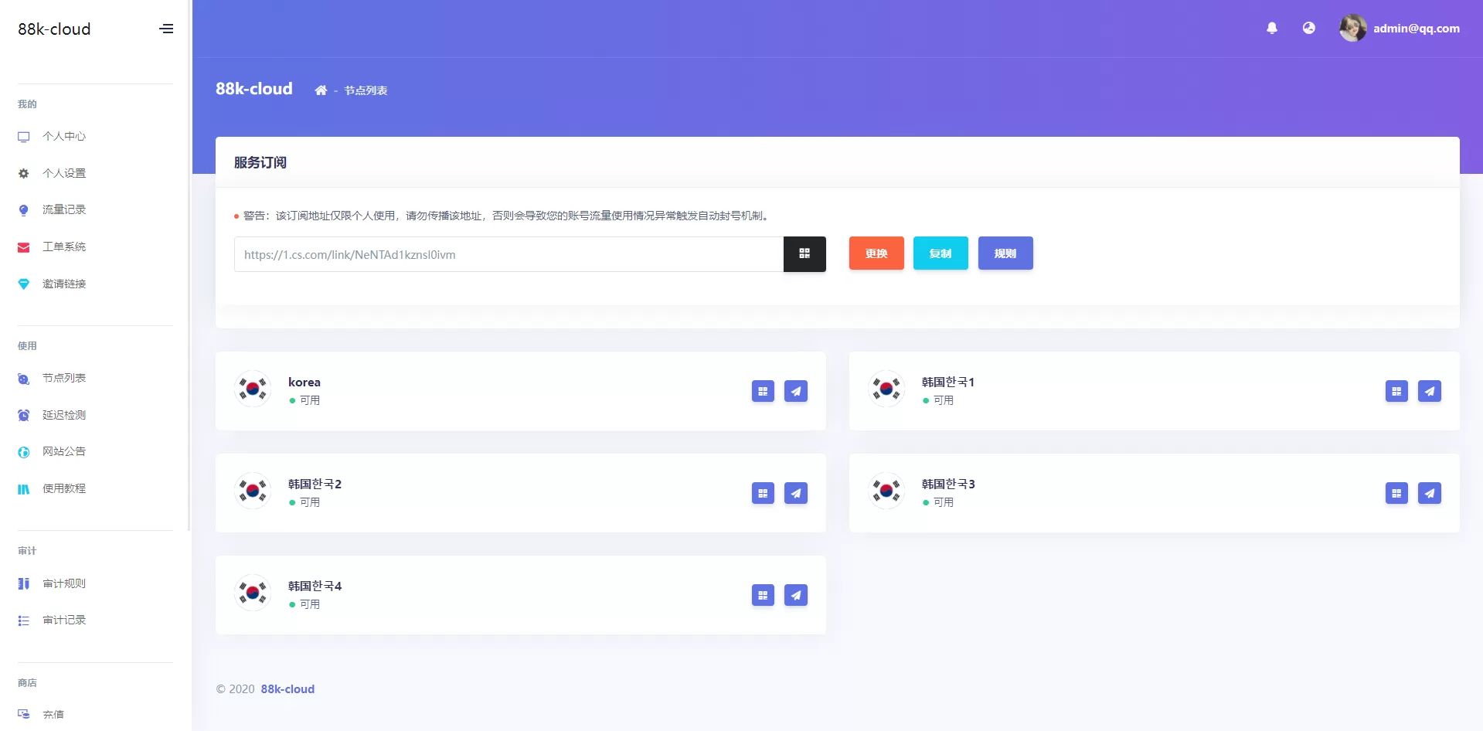Collapse the sidebar with hamburger toggle
Screen dimensions: 1483x731
tap(166, 29)
